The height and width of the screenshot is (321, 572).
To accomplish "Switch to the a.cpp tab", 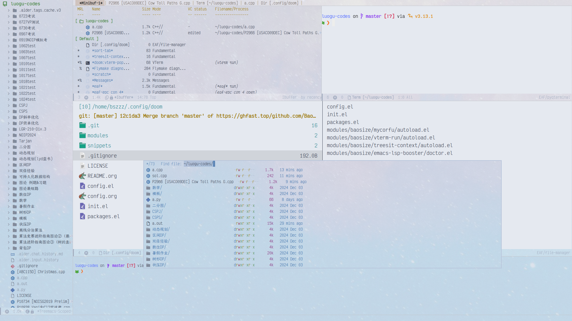I will tap(249, 3).
